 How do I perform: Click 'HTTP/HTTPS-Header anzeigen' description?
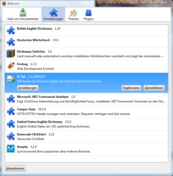pos(74,114)
